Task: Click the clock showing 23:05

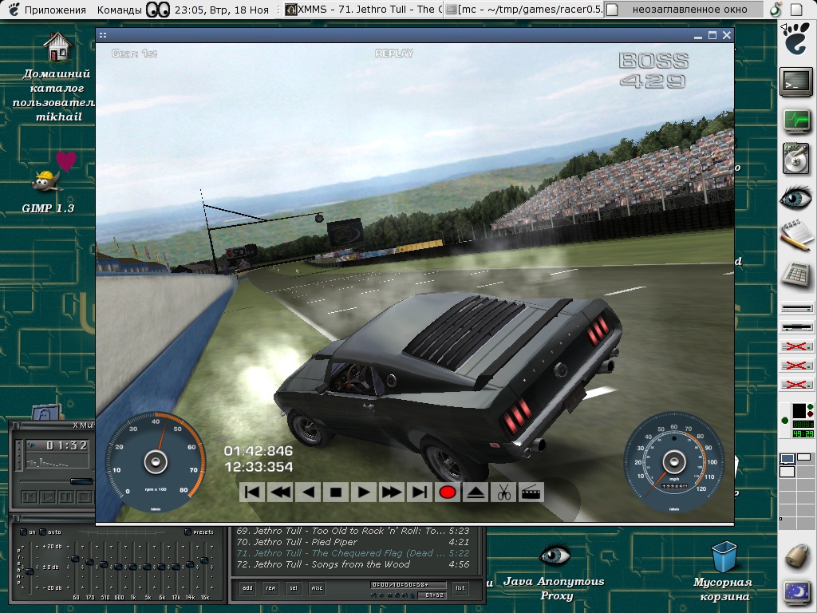Action: coord(222,10)
